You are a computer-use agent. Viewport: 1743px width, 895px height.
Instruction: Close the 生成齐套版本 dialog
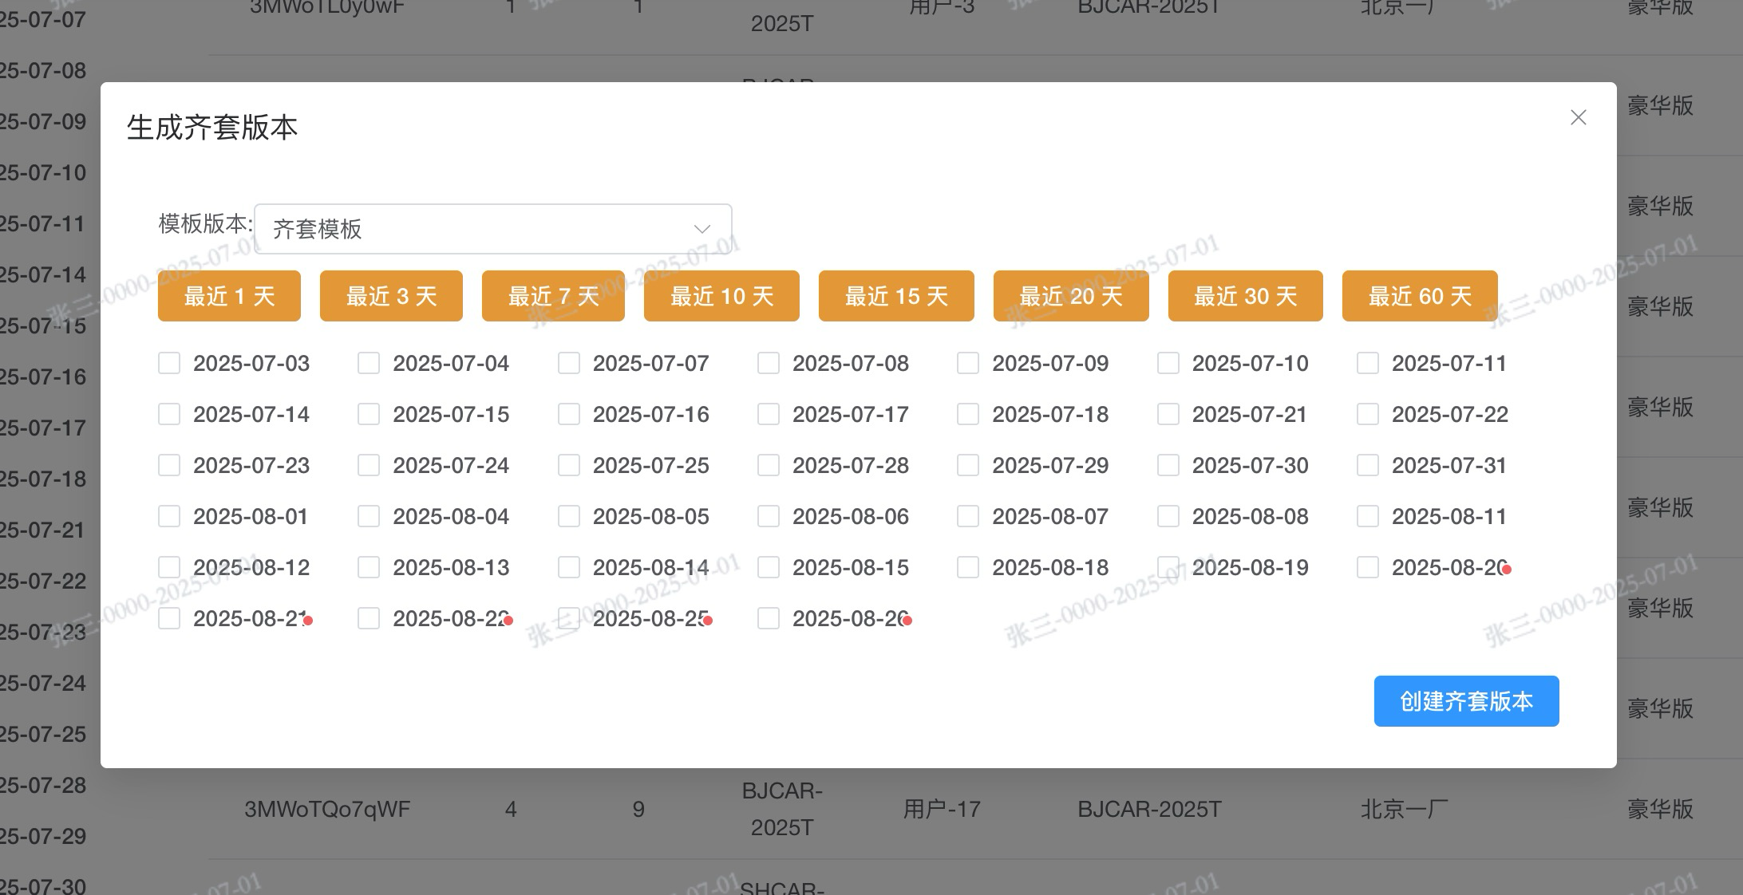pyautogui.click(x=1578, y=118)
